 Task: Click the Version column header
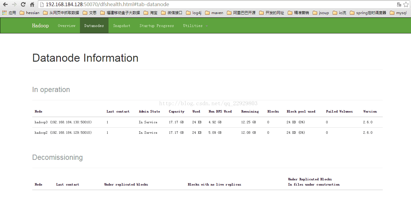pos(370,111)
